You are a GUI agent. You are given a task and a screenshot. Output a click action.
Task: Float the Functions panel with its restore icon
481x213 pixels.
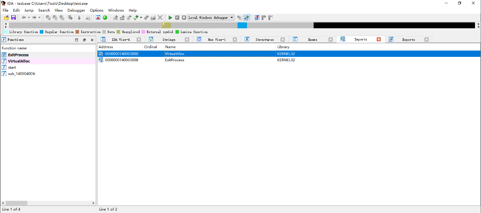click(x=85, y=40)
